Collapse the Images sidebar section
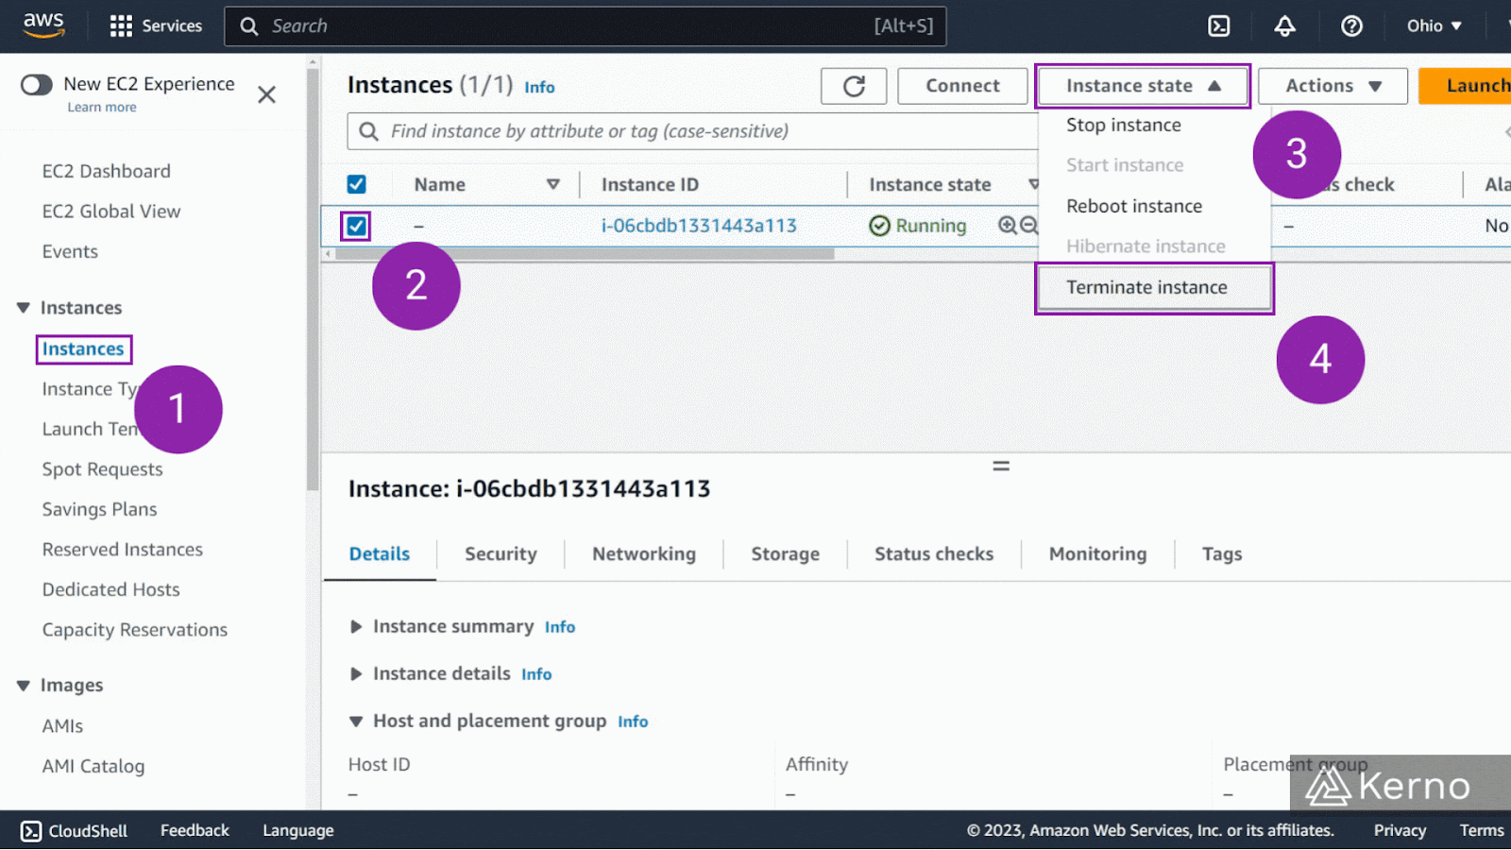This screenshot has width=1511, height=850. [24, 686]
